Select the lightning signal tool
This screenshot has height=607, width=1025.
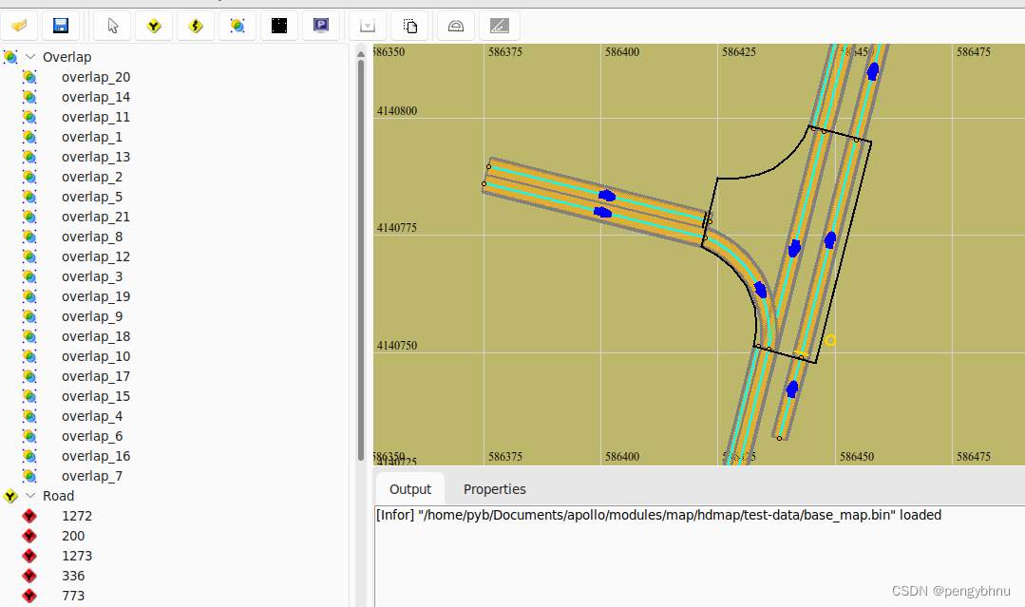coord(195,26)
